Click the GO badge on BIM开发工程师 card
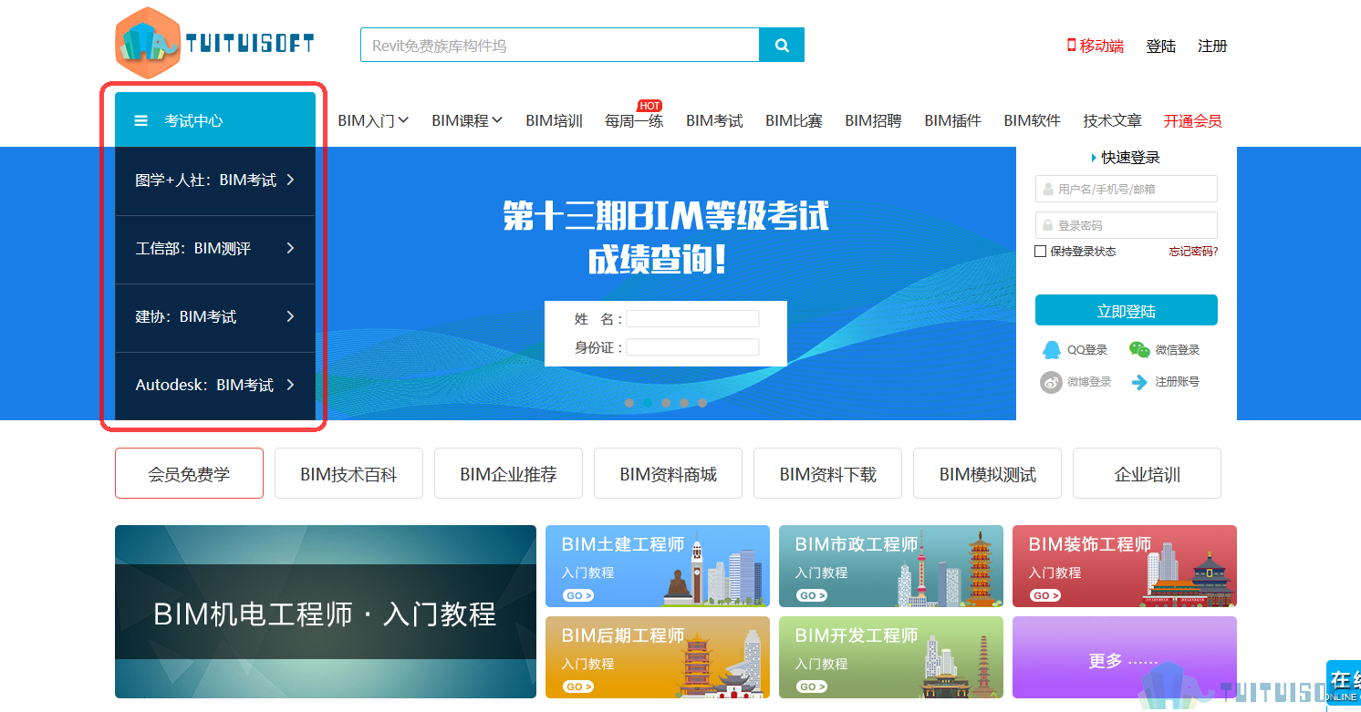 point(812,686)
